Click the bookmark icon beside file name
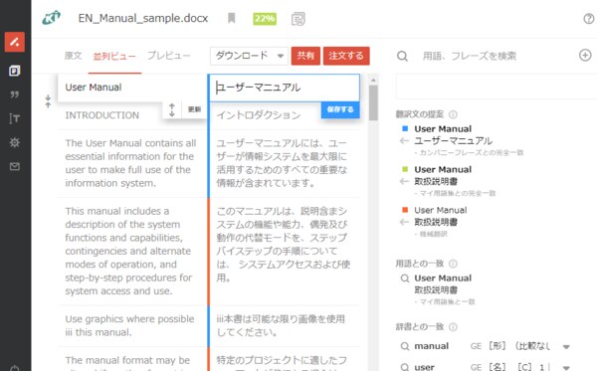This screenshot has width=597, height=371. [231, 18]
